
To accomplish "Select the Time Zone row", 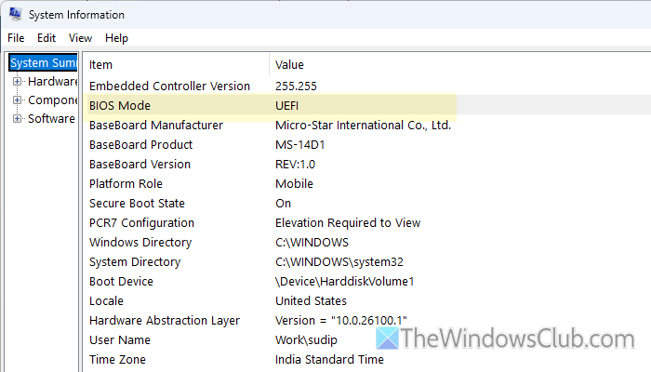I will coord(367,359).
